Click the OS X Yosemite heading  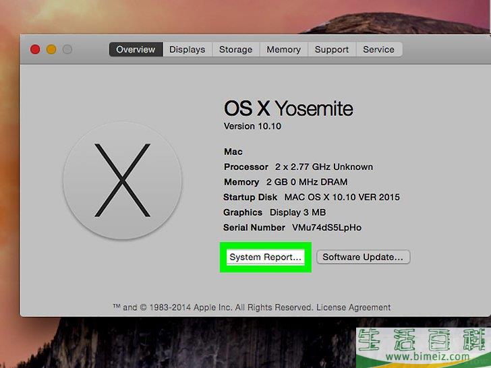288,109
